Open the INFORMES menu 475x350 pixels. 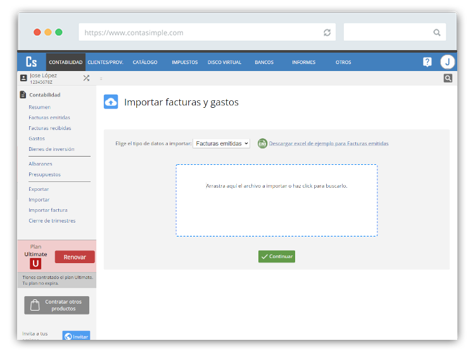pos(303,62)
